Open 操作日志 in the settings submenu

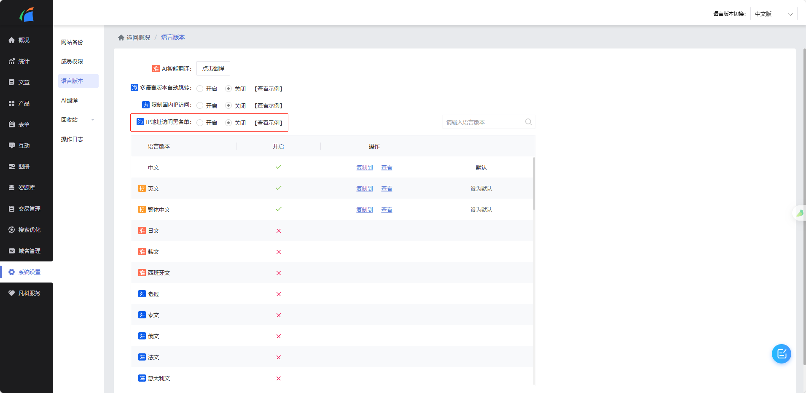(x=72, y=139)
